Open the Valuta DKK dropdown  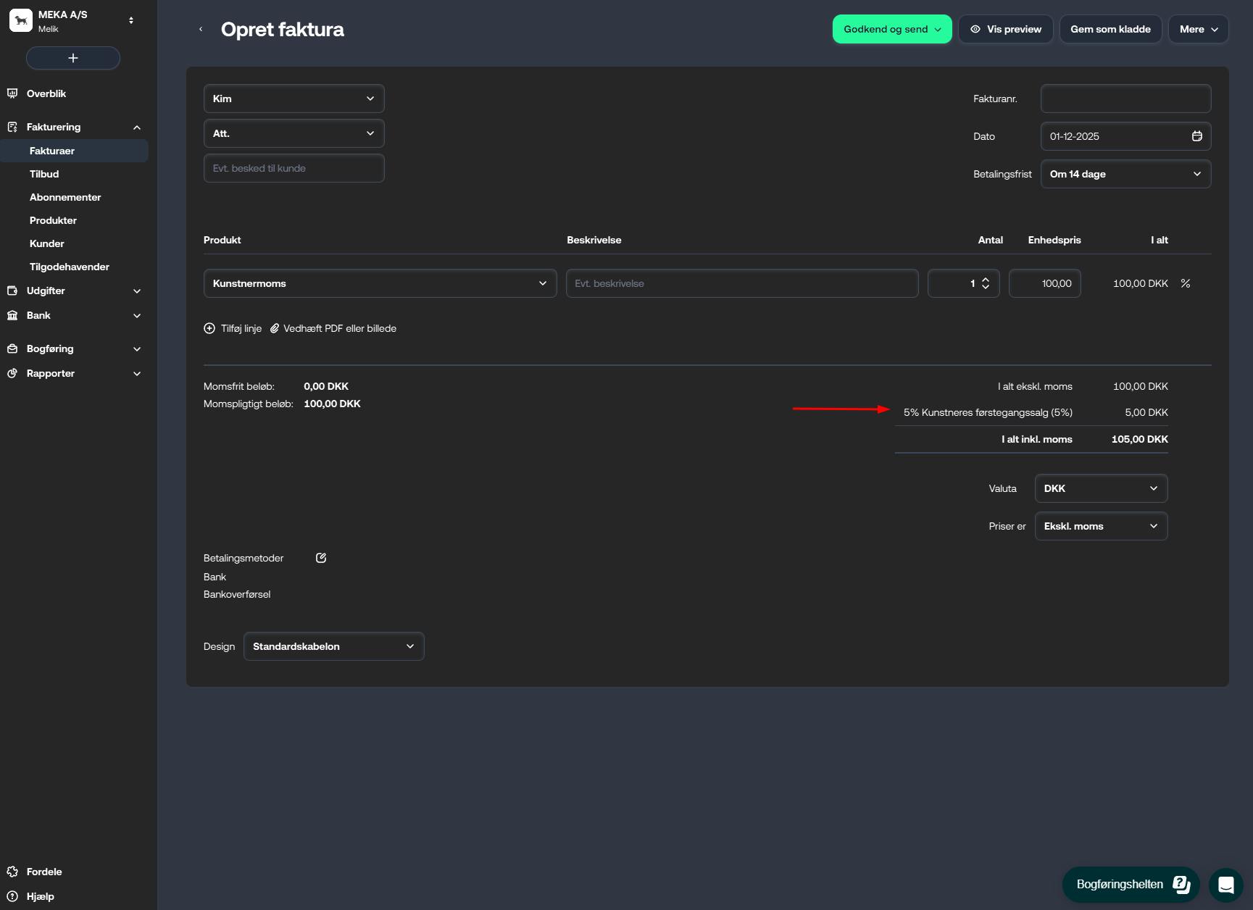point(1100,488)
